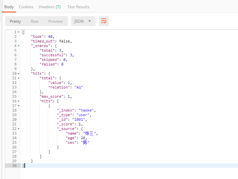Image resolution: width=238 pixels, height=179 pixels.
Task: Collapse the "_source" object fold arrow
Action: coord(19,129)
